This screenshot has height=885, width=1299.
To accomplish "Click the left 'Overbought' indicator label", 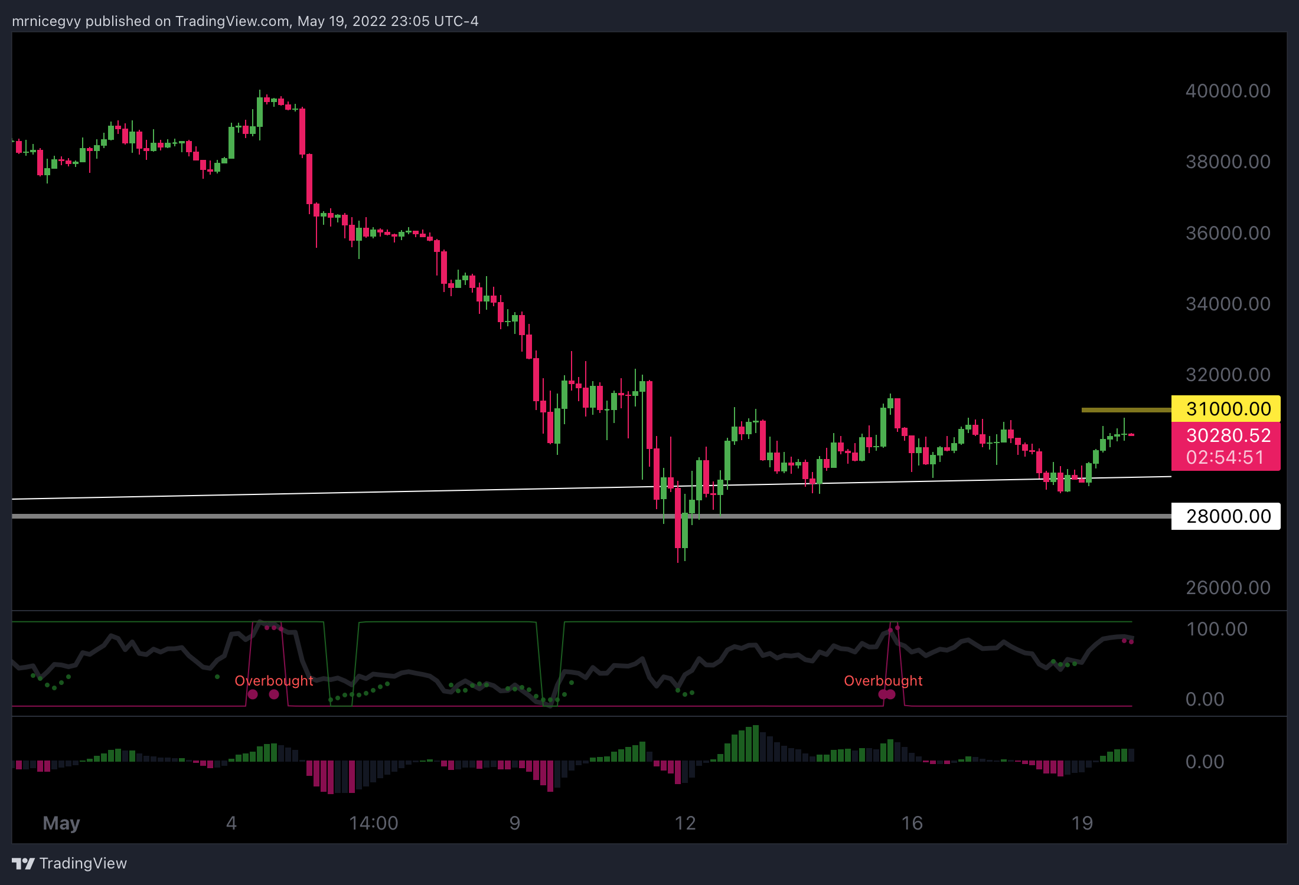I will [x=274, y=681].
